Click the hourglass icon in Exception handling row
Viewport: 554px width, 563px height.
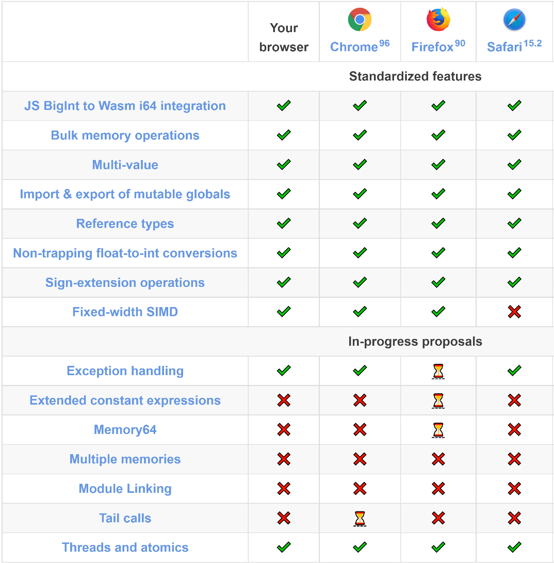(x=438, y=371)
